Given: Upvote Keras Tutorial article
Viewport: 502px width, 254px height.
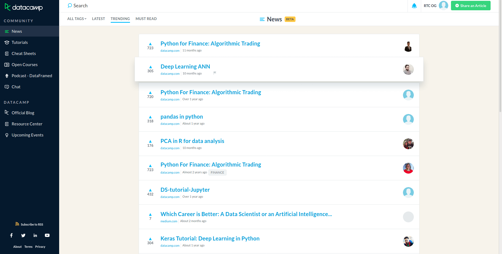Looking at the screenshot, I should pos(150,239).
